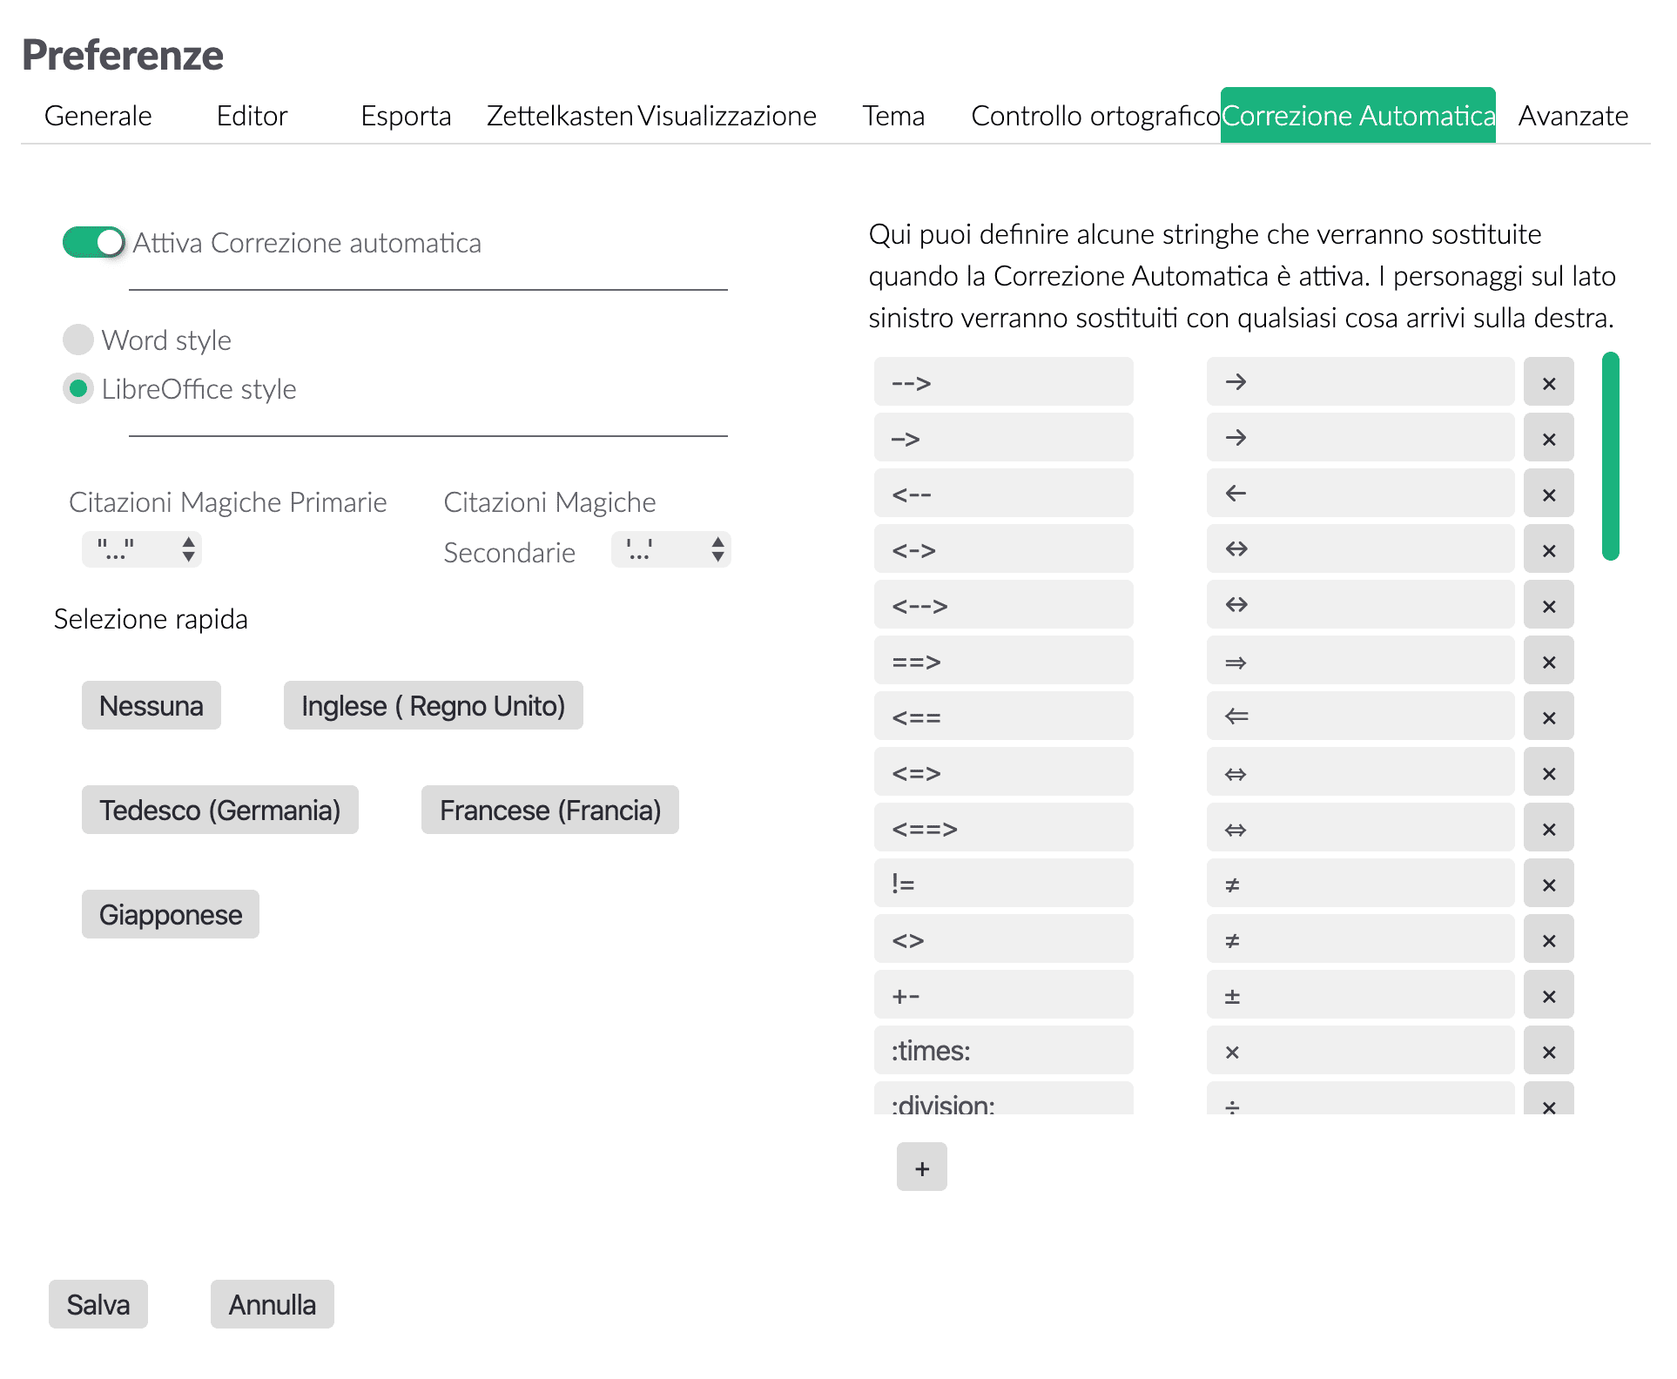Cancel changes with Annulla button

(273, 1304)
